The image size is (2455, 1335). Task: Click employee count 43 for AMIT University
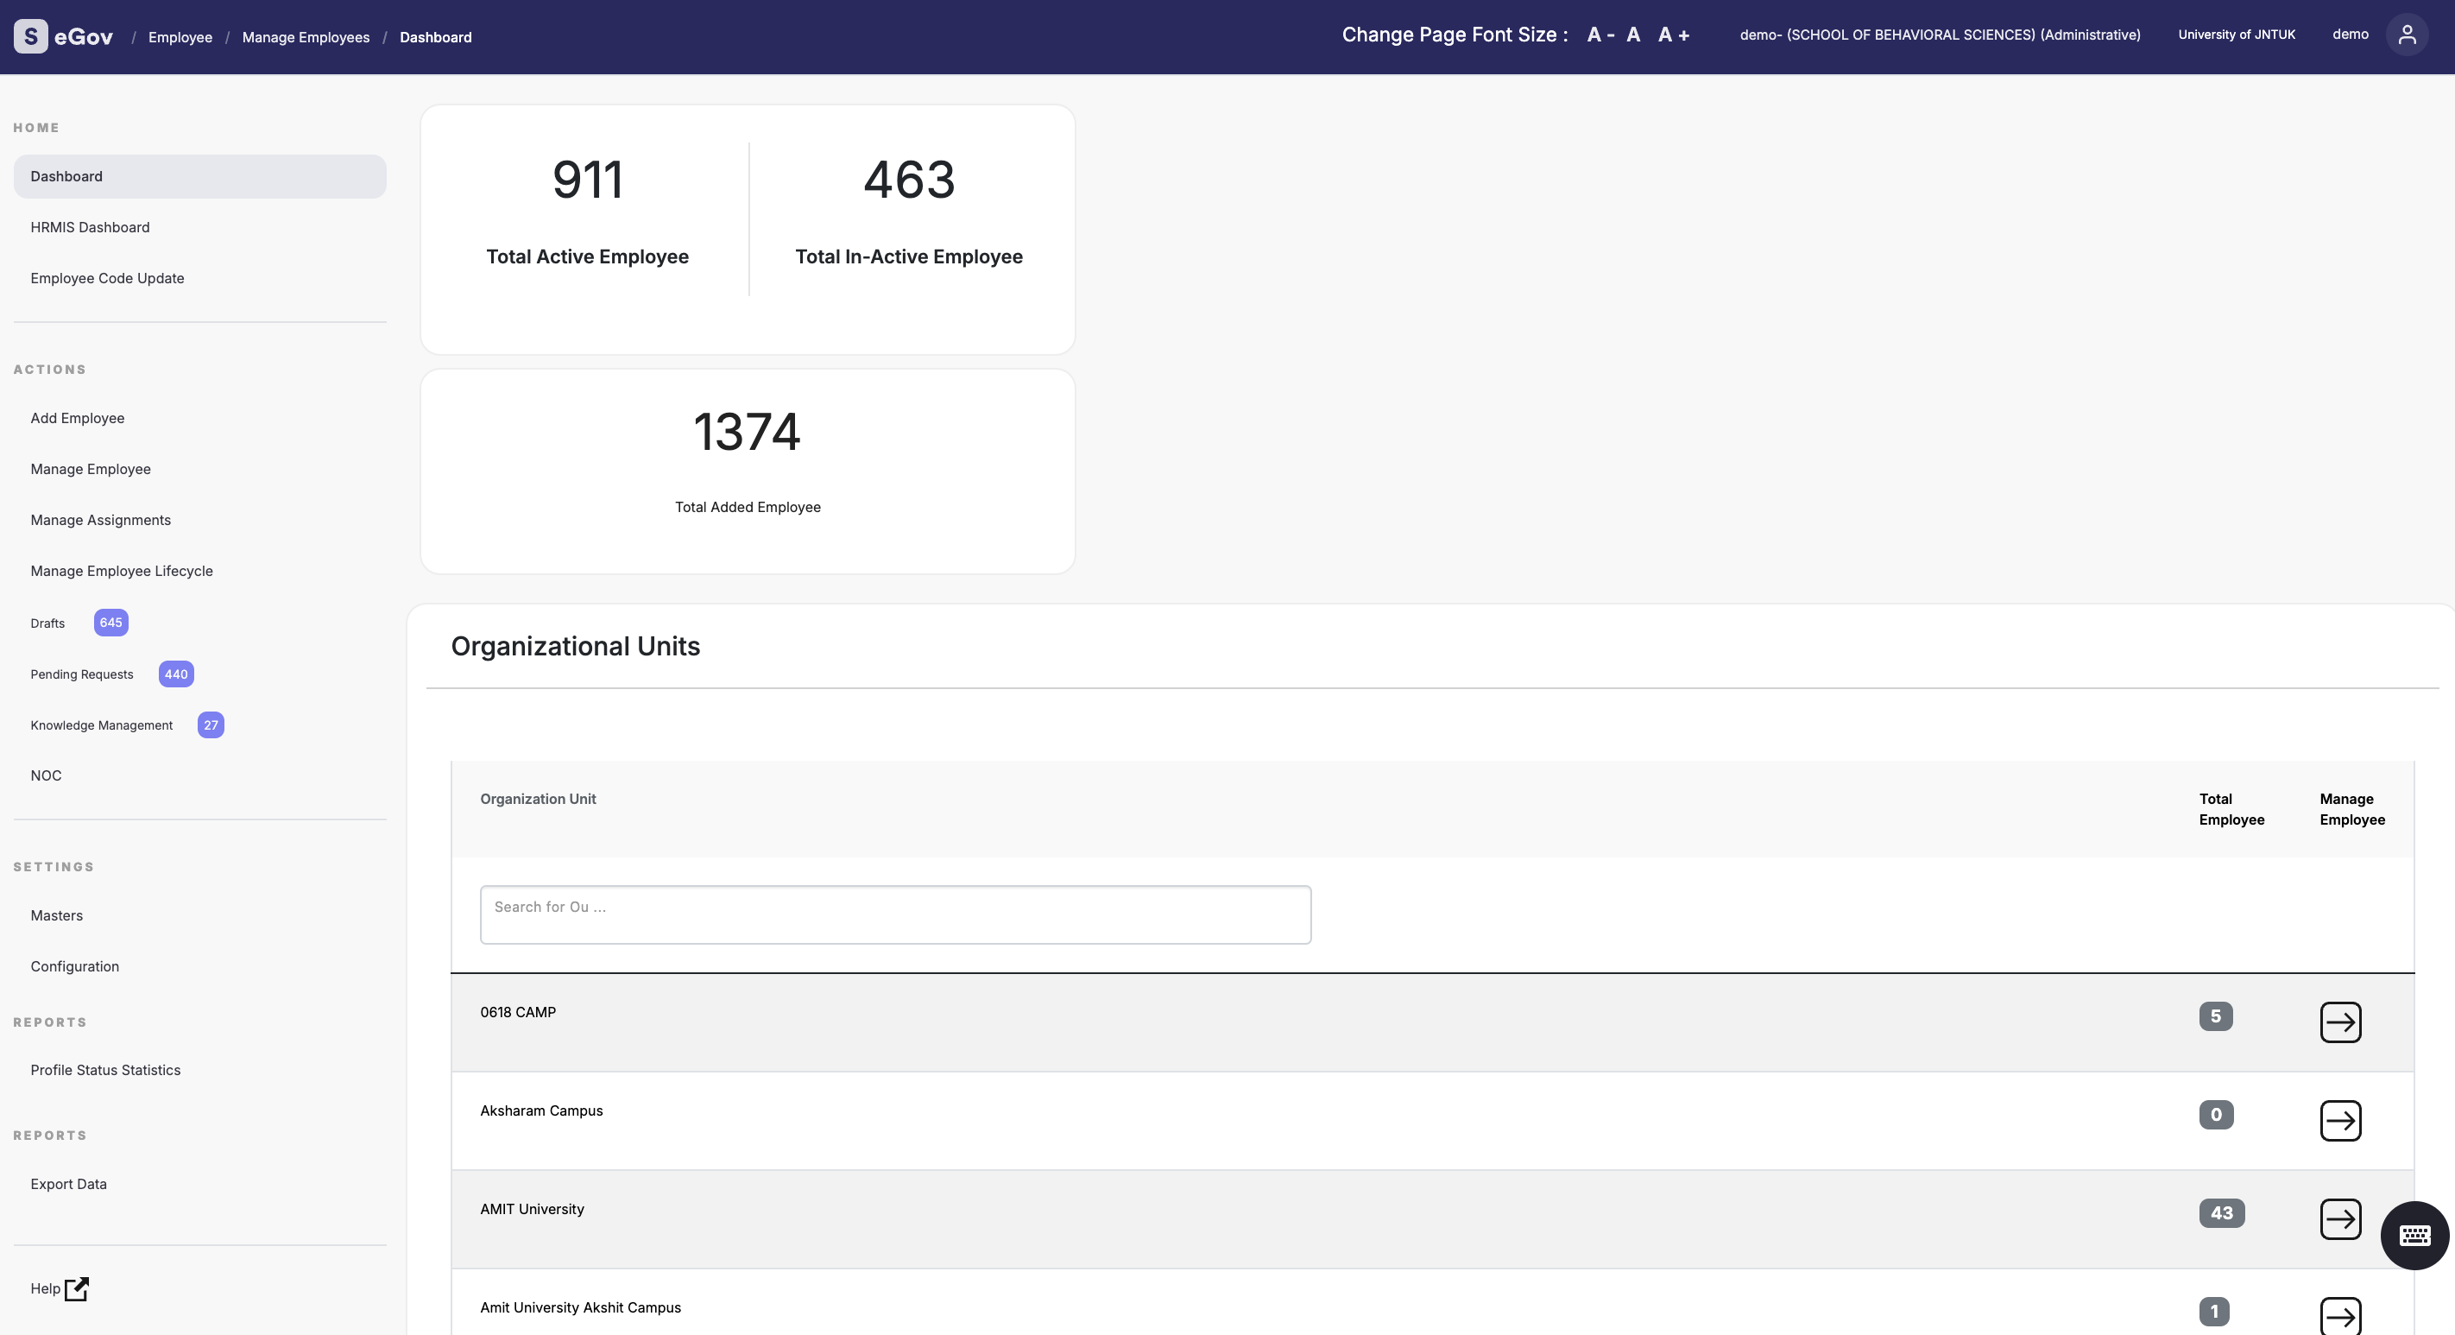click(x=2222, y=1213)
